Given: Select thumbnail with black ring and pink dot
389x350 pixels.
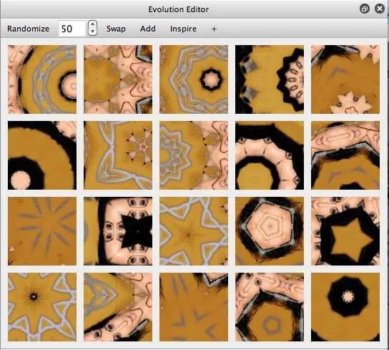Looking at the screenshot, I should (x=42, y=155).
